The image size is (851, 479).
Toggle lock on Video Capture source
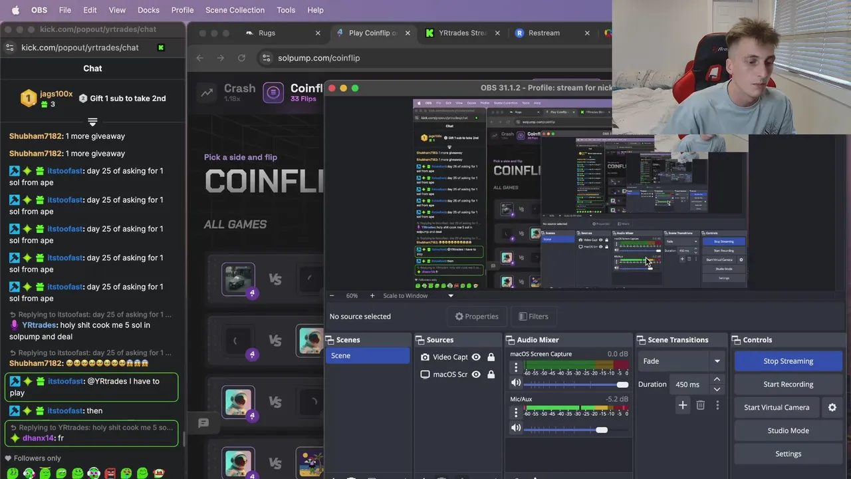click(491, 357)
